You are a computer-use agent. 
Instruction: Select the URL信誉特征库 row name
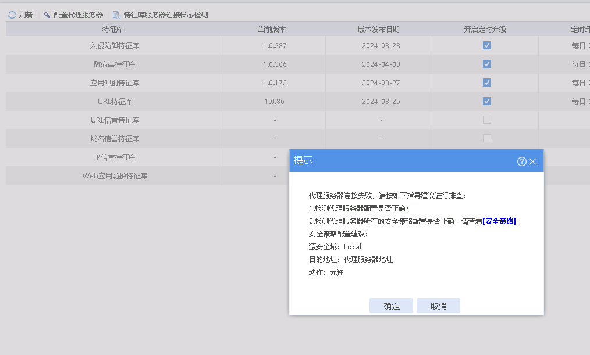115,120
